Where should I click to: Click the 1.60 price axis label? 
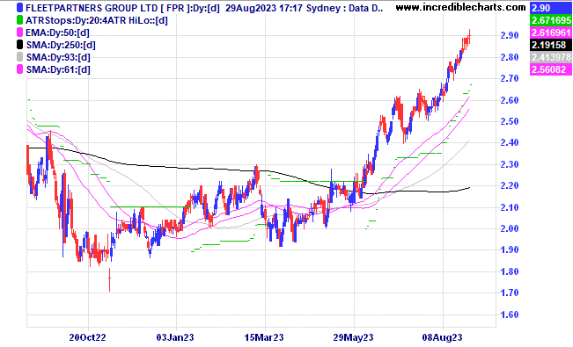[x=510, y=314]
